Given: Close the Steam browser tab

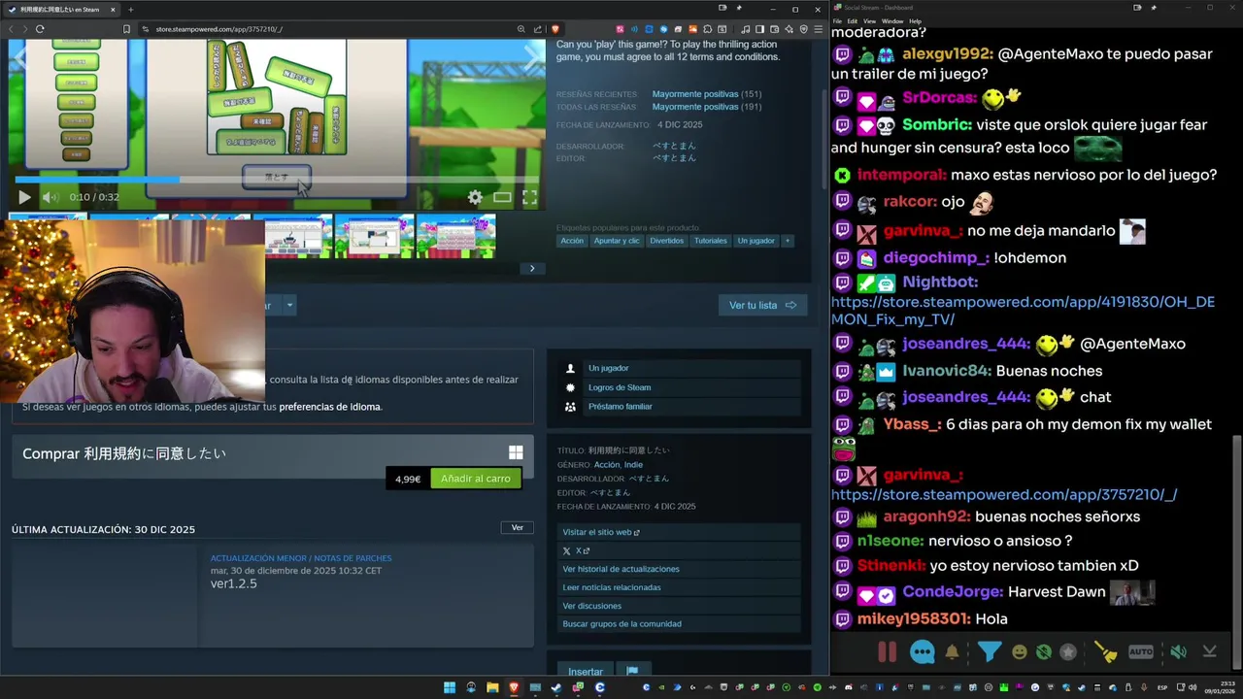Looking at the screenshot, I should pos(113,9).
